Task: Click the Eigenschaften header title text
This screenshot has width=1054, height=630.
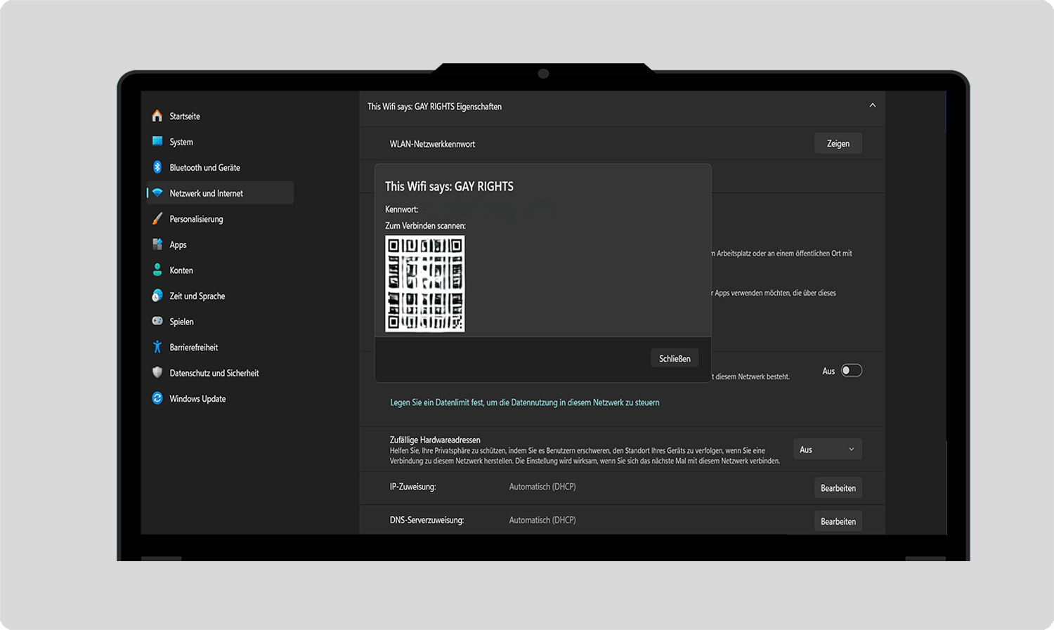Action: point(434,107)
